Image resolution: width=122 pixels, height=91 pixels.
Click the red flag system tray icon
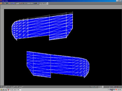(x=116, y=90)
